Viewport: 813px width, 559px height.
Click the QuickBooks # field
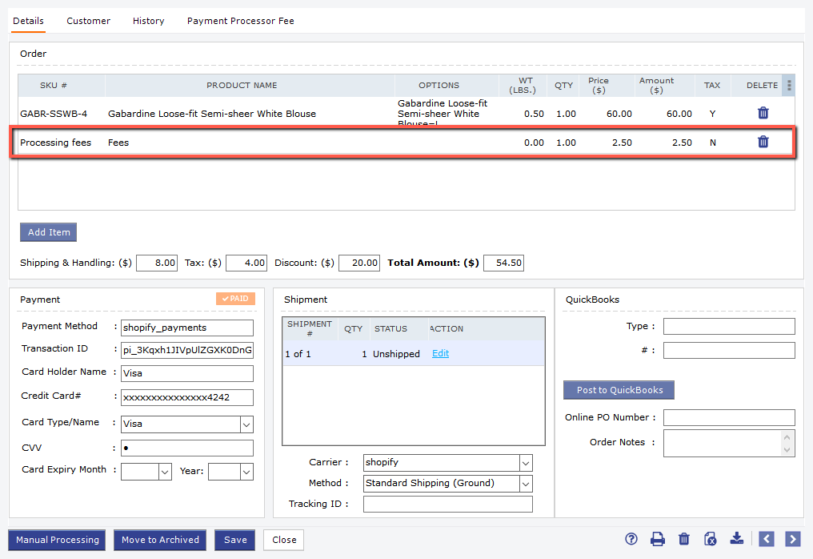point(729,350)
